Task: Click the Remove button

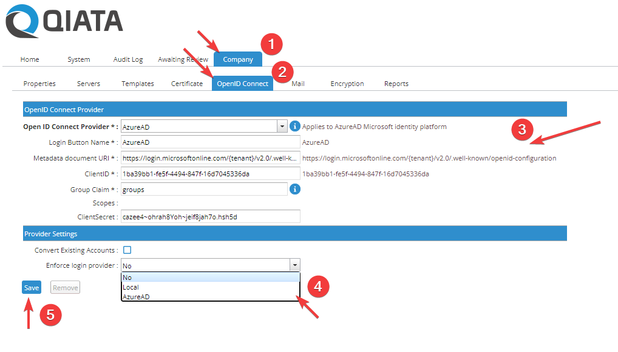Action: tap(64, 287)
